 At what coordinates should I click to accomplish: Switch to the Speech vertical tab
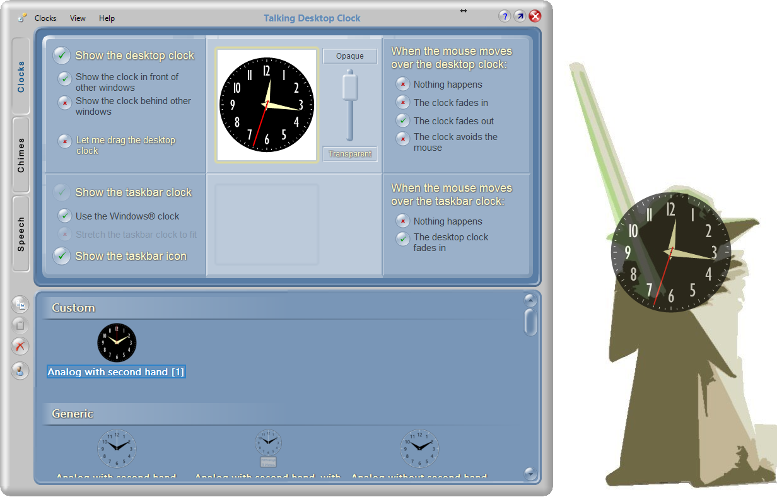click(x=21, y=234)
